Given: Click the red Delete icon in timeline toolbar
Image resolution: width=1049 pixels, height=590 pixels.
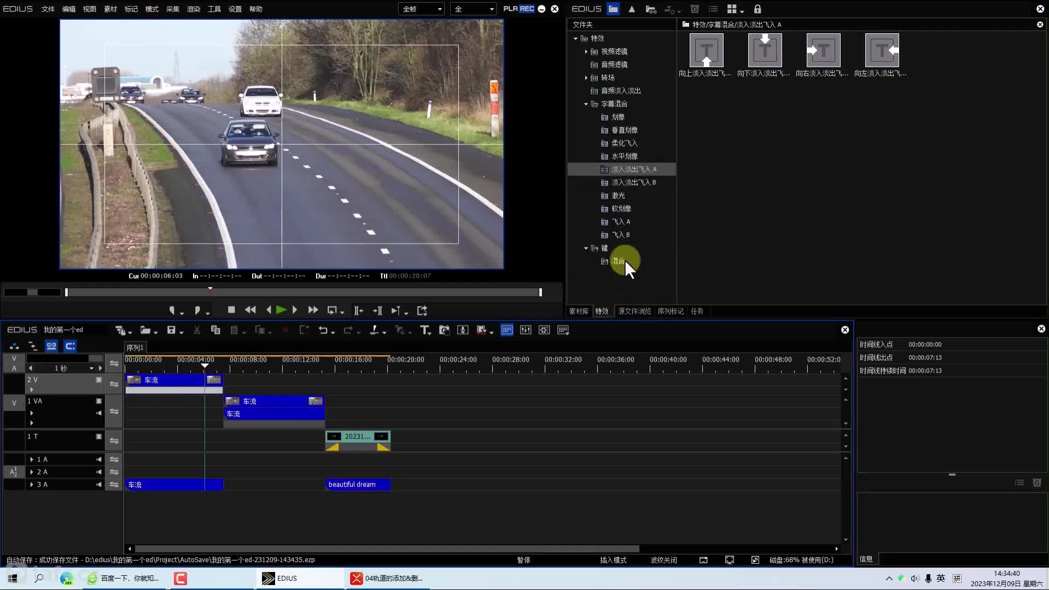Looking at the screenshot, I should tap(285, 330).
